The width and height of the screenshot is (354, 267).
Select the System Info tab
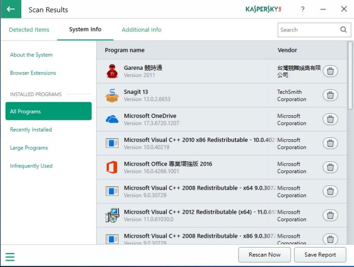pyautogui.click(x=85, y=29)
